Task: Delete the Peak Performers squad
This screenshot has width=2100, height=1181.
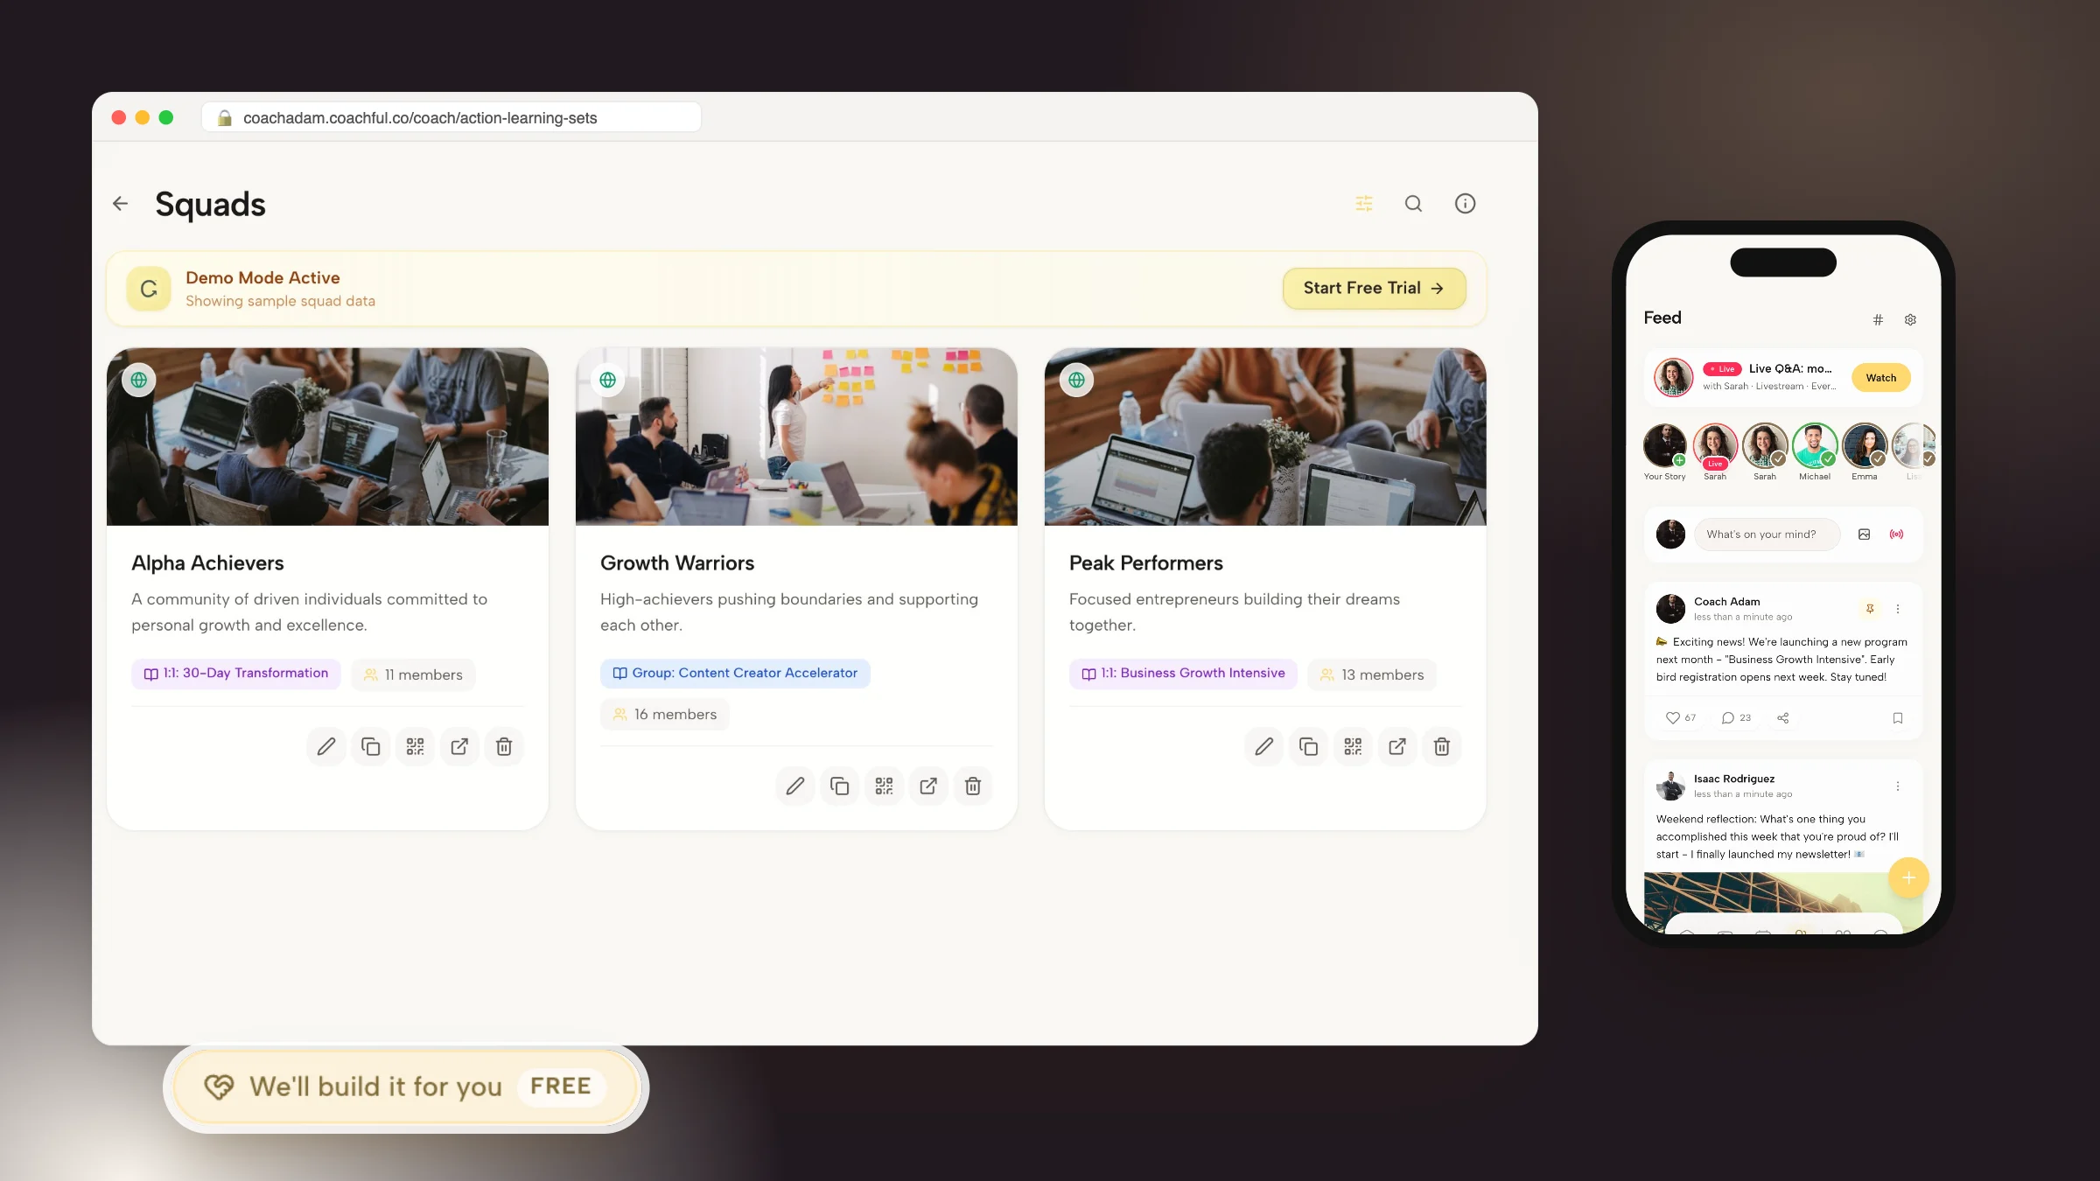Action: coord(1442,746)
